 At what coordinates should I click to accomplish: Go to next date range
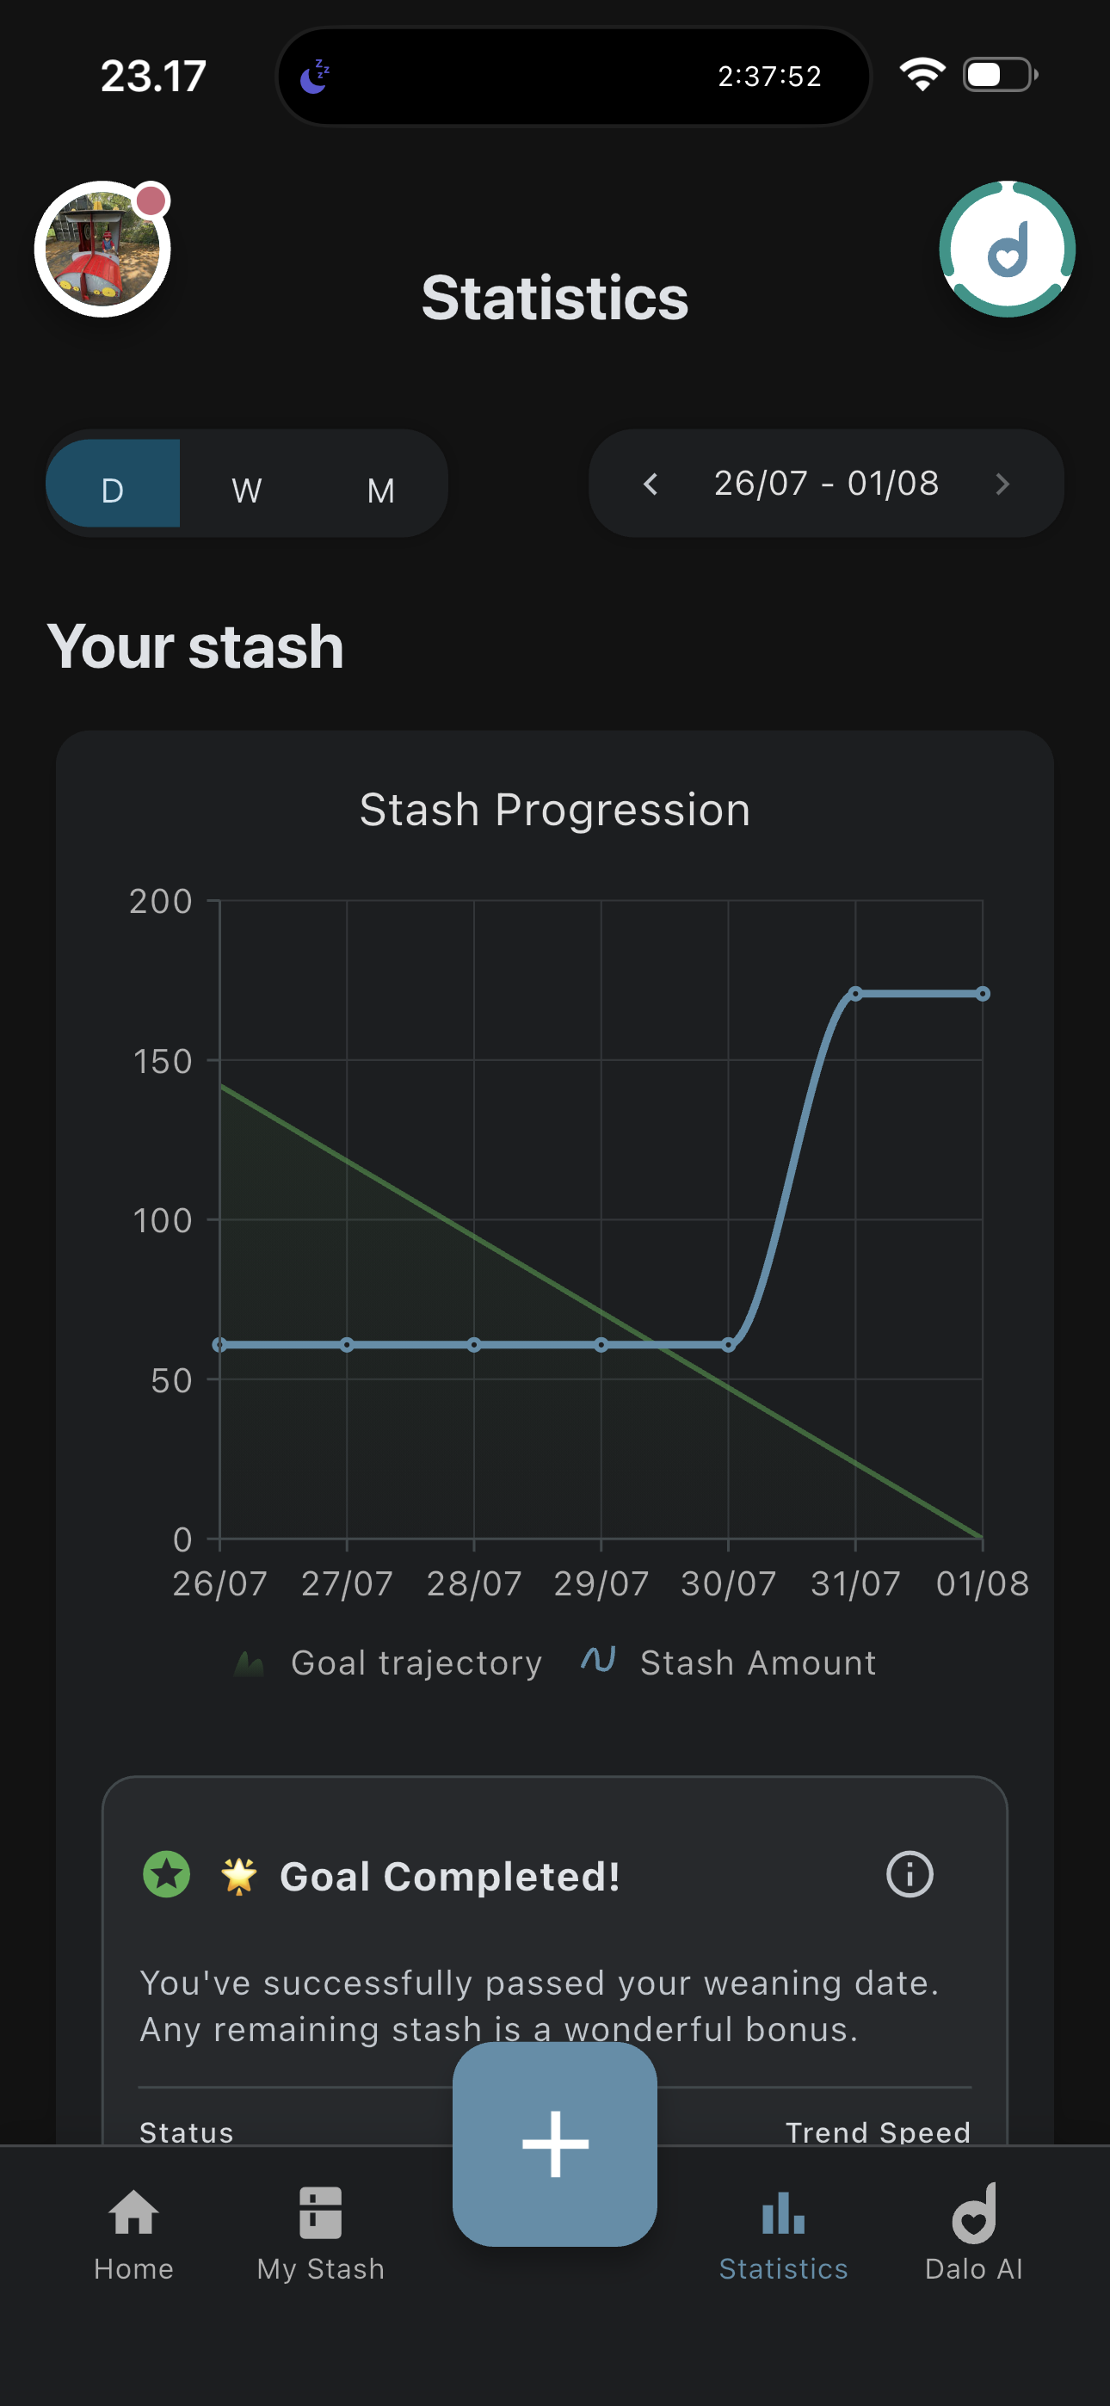click(x=1002, y=484)
